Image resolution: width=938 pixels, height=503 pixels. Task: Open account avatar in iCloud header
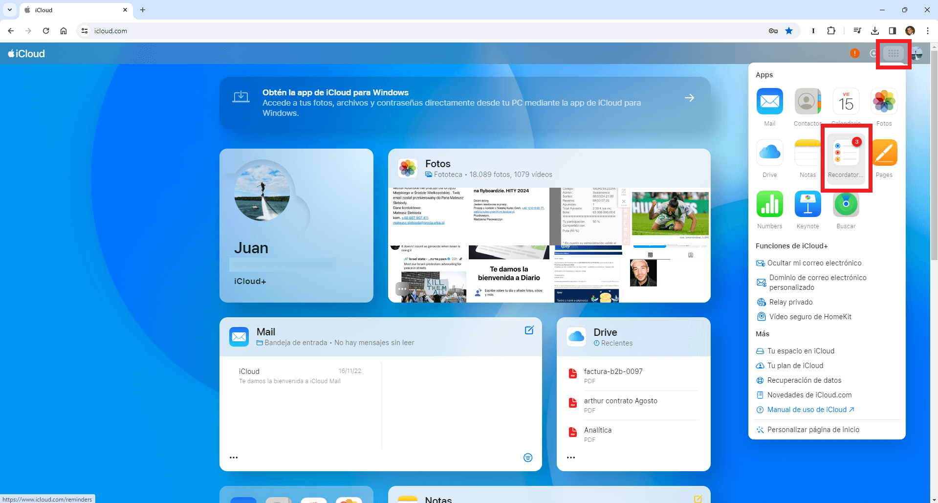pyautogui.click(x=917, y=53)
